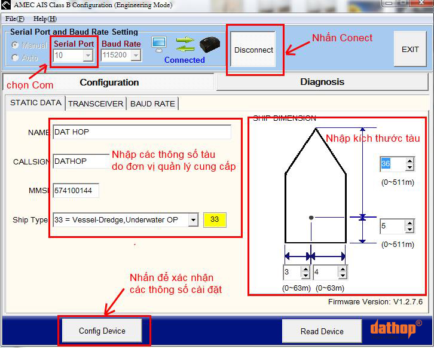
Task: Increase the starboard distance value 4
Action: pos(343,269)
